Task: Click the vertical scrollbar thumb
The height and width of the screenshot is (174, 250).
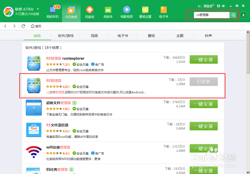Action: (x=248, y=54)
